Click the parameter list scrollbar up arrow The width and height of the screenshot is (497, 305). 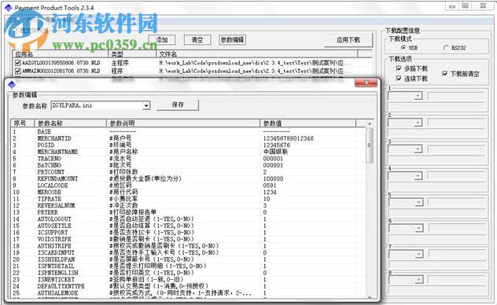(x=370, y=123)
